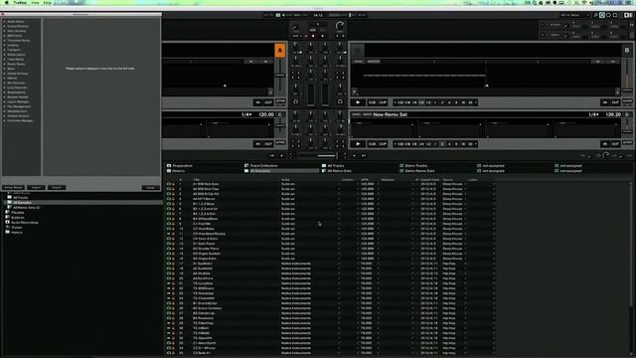
Task: Click Close button in Preferences window
Action: (x=150, y=188)
